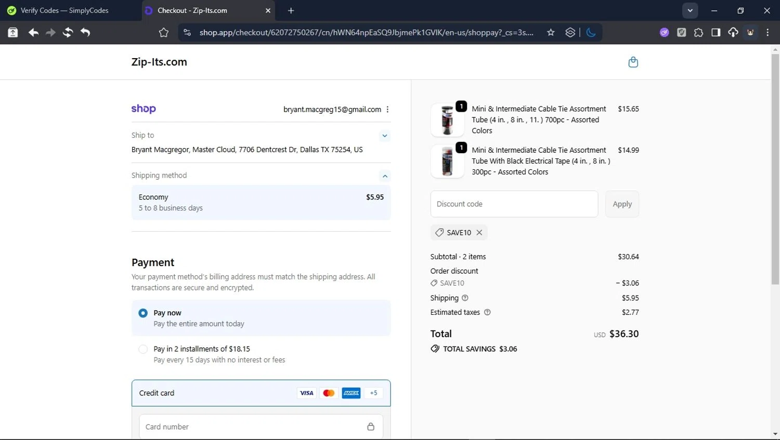Click the $15.65 item price

tap(628, 109)
